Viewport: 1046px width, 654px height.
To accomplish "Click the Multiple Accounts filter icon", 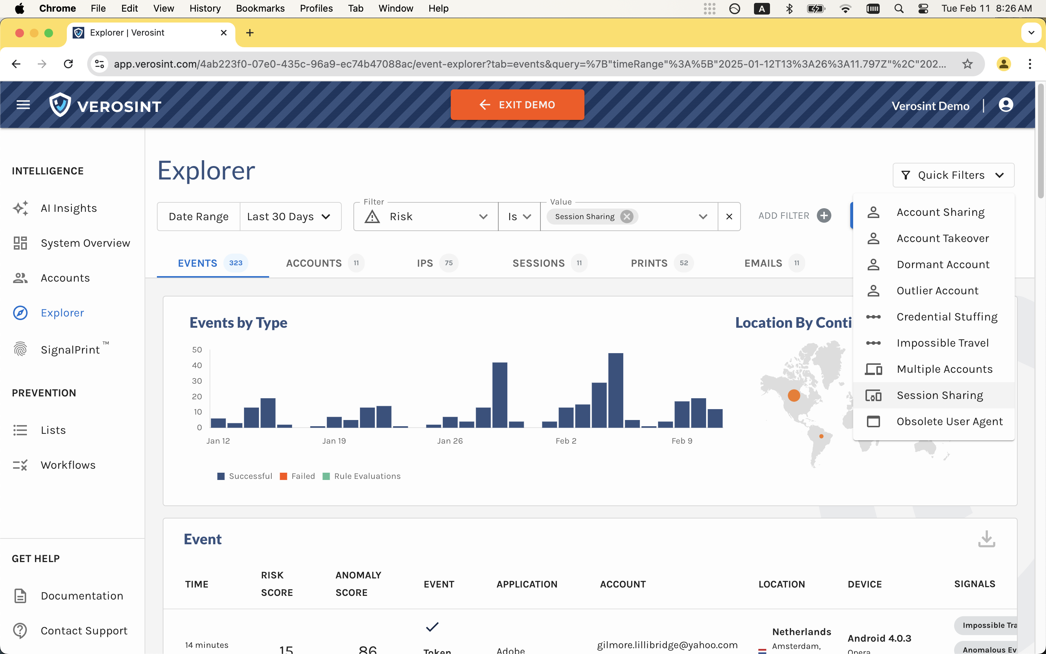I will [873, 369].
